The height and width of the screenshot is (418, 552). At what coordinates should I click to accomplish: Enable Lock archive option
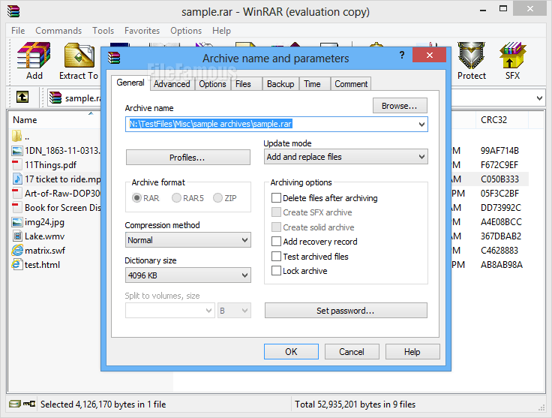click(276, 271)
